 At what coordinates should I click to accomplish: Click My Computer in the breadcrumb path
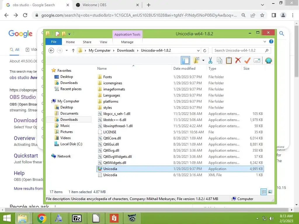100,50
